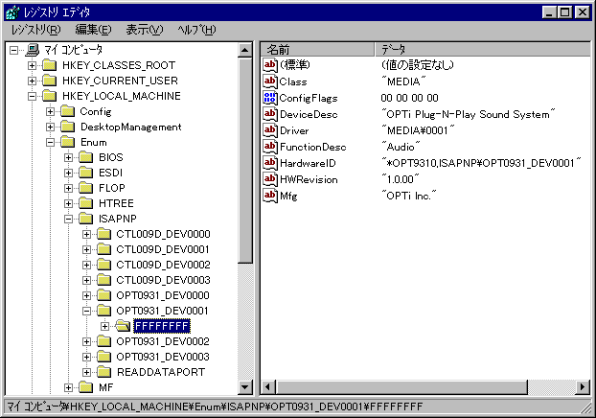
Task: Collapse the HKEY_LOCAL_MACHINE key
Action: pyautogui.click(x=32, y=96)
